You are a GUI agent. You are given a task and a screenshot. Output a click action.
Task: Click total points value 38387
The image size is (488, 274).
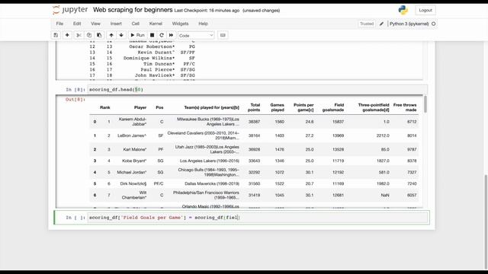tap(254, 122)
